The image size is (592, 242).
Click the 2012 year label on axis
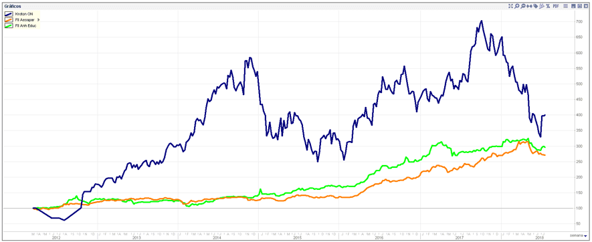tap(56, 238)
